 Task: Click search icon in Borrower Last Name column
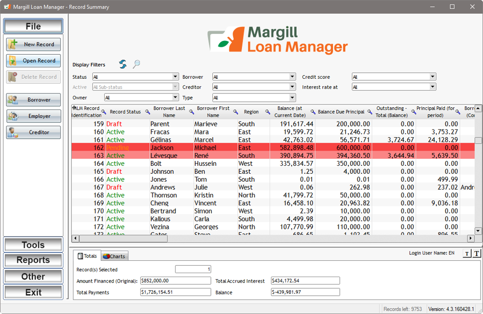192,112
